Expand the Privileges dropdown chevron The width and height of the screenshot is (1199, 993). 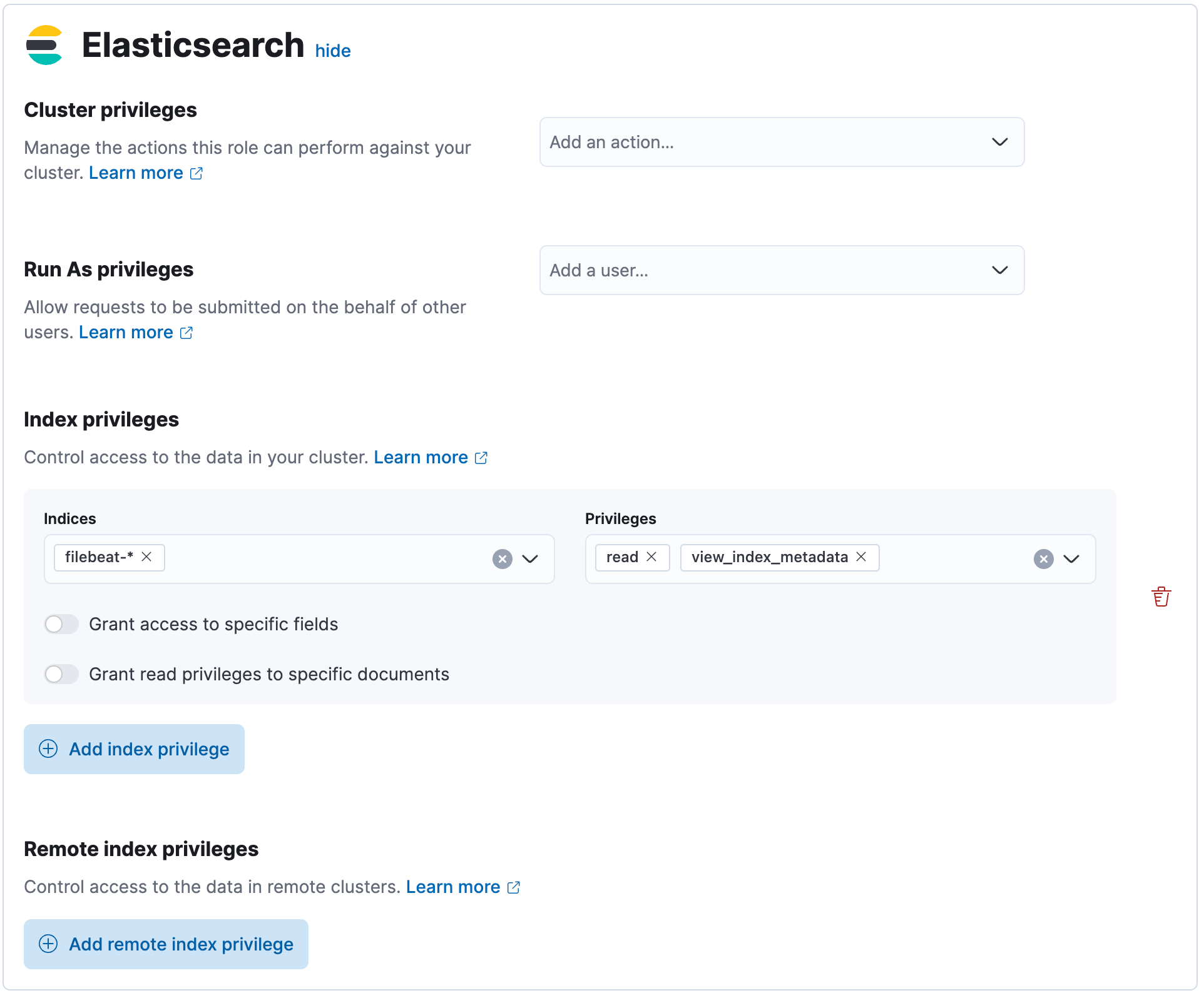[x=1072, y=558]
